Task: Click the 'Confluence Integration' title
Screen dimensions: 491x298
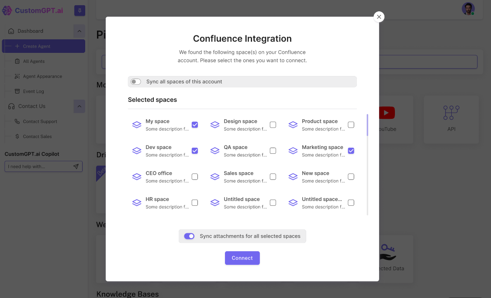Action: 242,38
